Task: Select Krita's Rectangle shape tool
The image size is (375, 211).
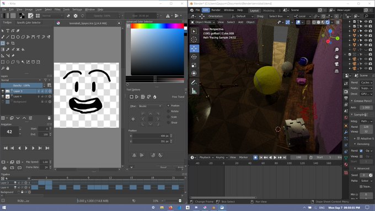Action: pyautogui.click(x=13, y=37)
